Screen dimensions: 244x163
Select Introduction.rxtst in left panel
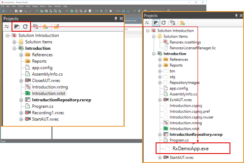pyautogui.click(x=49, y=93)
